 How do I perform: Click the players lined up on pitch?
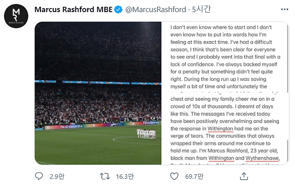146,134
